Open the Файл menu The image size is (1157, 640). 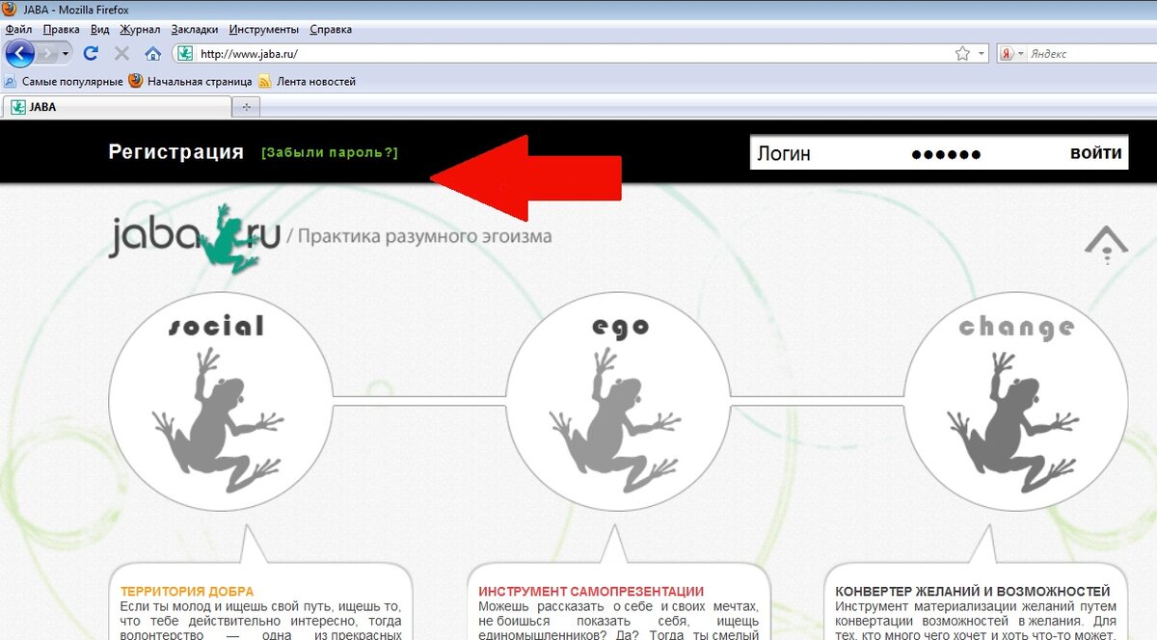point(19,29)
